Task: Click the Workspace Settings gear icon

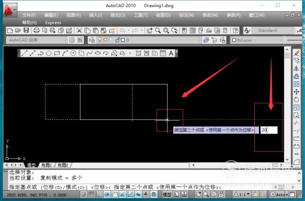Action: tap(72, 40)
